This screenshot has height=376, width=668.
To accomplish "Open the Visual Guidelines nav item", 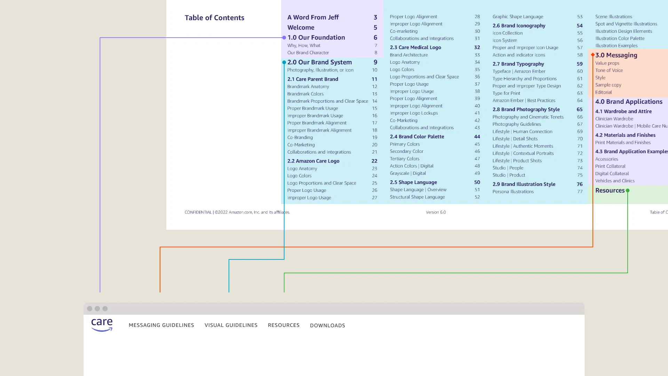I will click(231, 325).
